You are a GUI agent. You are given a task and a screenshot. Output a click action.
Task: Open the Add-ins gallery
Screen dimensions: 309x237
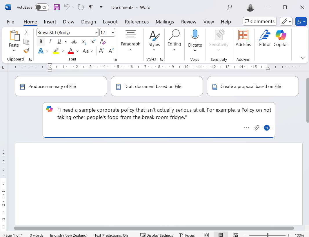243,39
